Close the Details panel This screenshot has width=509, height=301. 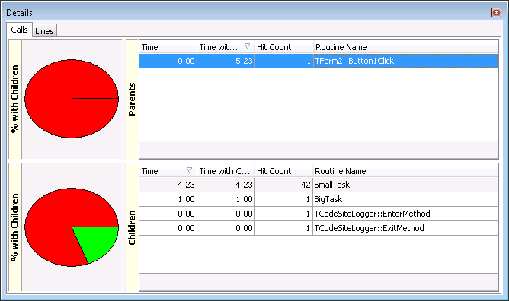click(496, 13)
